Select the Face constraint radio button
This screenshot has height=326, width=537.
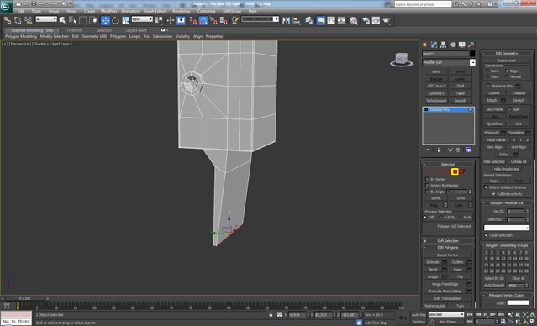(x=487, y=76)
